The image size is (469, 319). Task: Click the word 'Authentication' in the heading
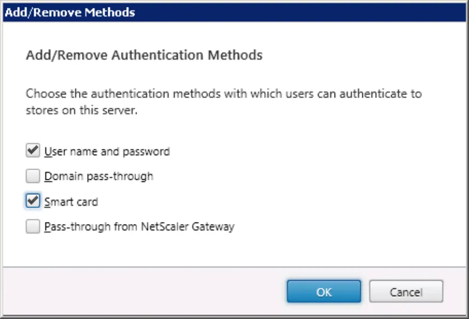pyautogui.click(x=158, y=55)
